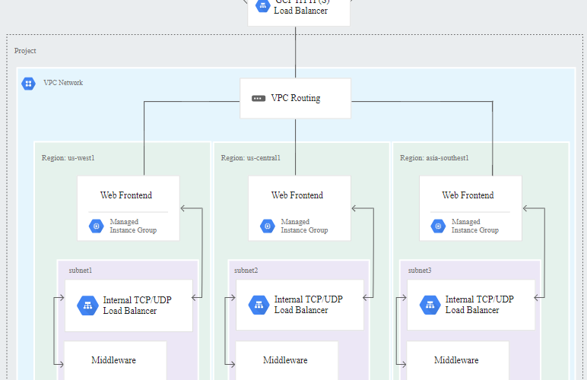Image resolution: width=587 pixels, height=380 pixels.
Task: Select the VPC Routing box label
Action: click(296, 98)
